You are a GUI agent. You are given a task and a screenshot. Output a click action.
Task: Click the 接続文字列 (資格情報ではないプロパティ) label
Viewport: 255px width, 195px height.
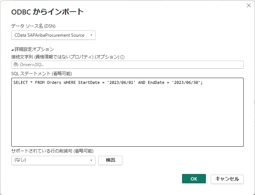pyautogui.click(x=65, y=57)
